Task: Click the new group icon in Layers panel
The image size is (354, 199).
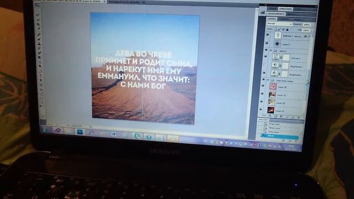Action: click(287, 117)
